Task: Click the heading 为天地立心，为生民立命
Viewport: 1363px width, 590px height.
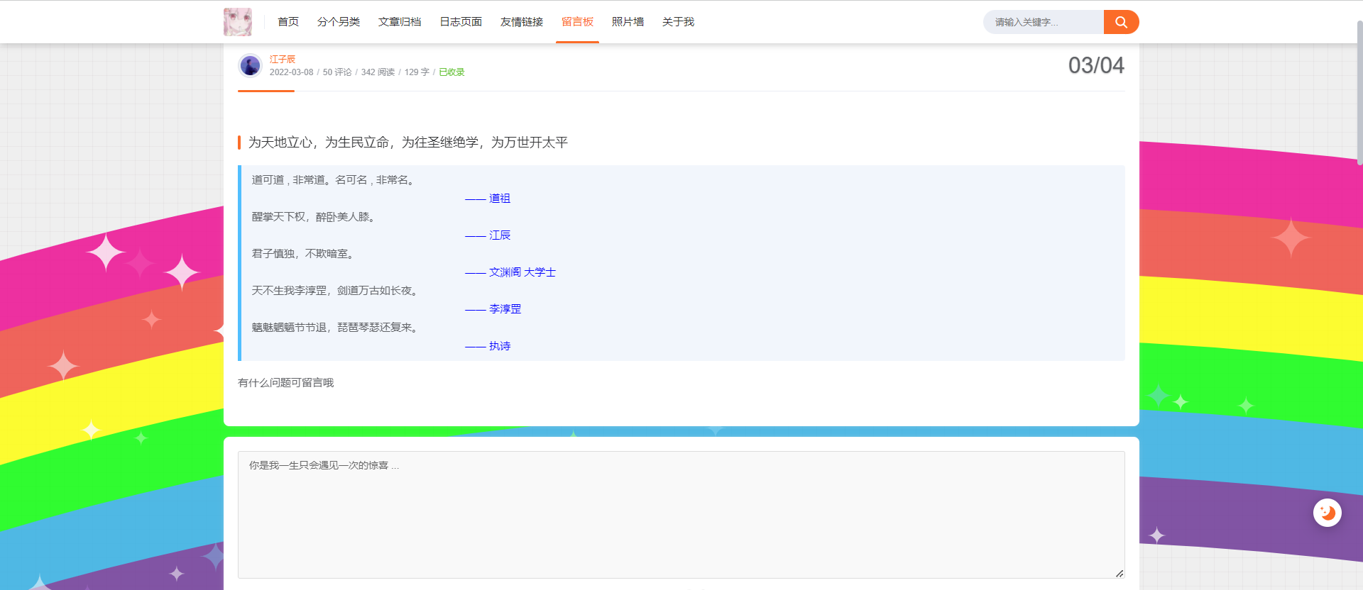Action: (408, 143)
